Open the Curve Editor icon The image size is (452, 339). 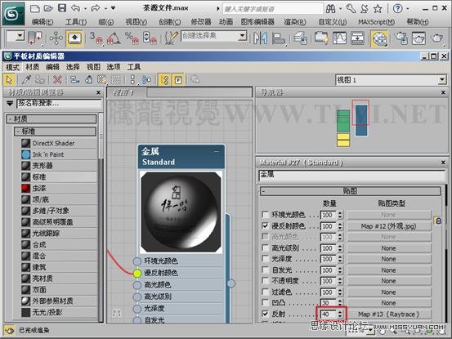[339, 38]
